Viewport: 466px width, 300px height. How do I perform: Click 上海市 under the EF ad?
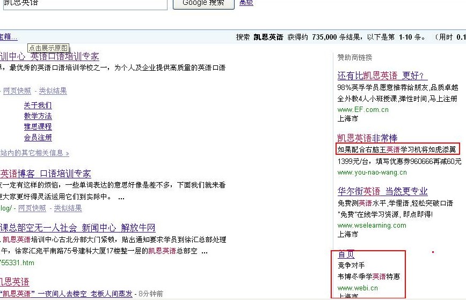(348, 118)
